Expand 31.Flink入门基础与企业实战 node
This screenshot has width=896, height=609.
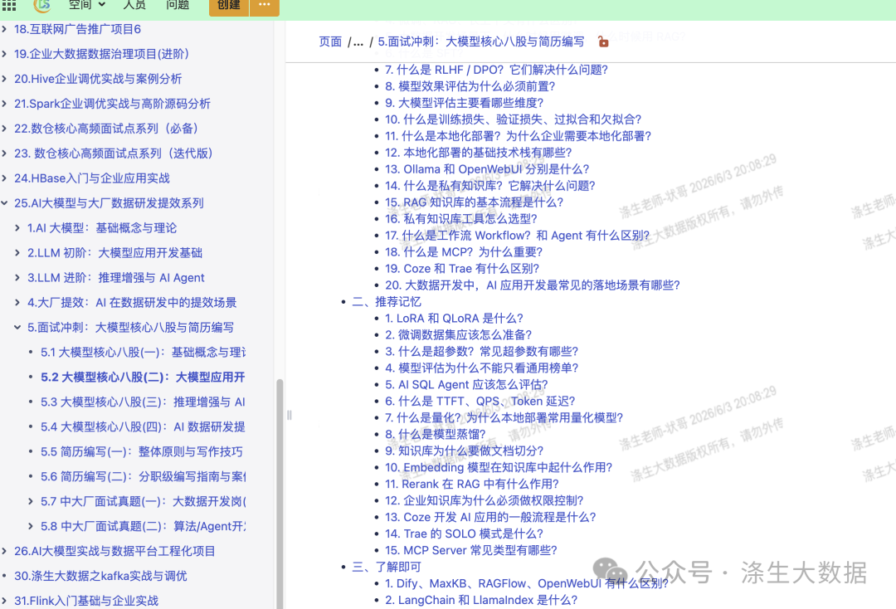5,601
